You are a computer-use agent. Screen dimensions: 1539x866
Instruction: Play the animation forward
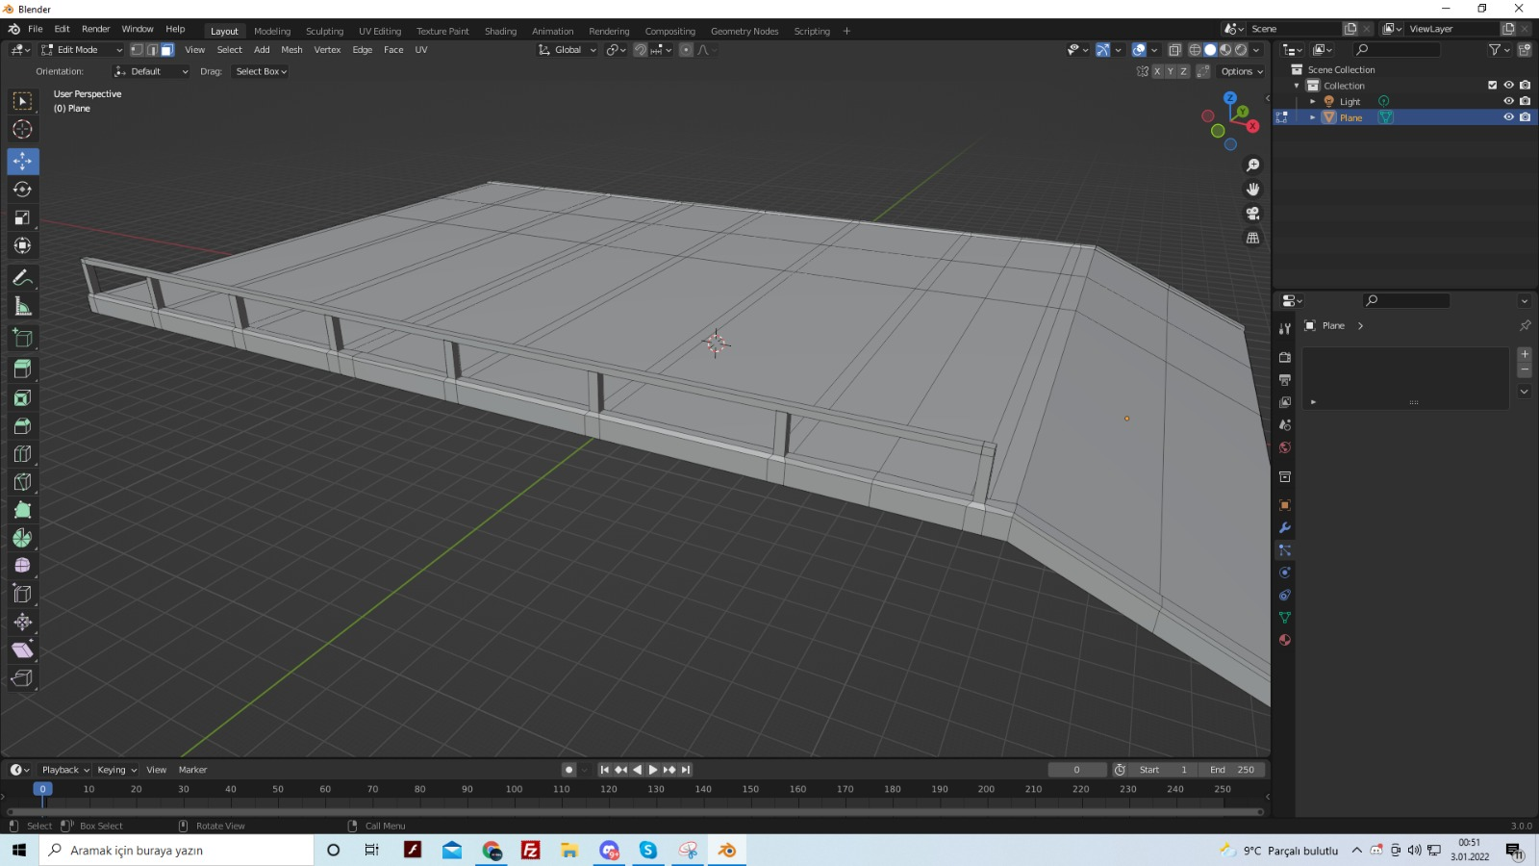pos(653,770)
